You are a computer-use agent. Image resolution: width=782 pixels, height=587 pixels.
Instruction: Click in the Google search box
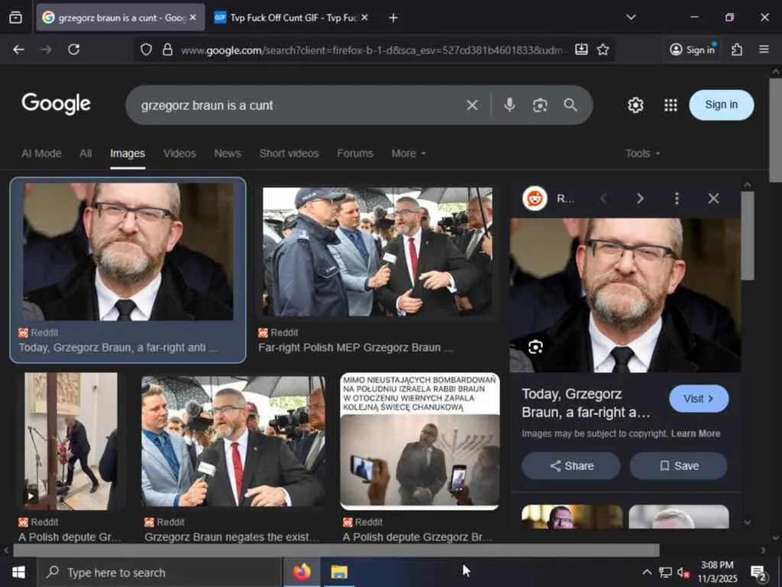coord(299,105)
